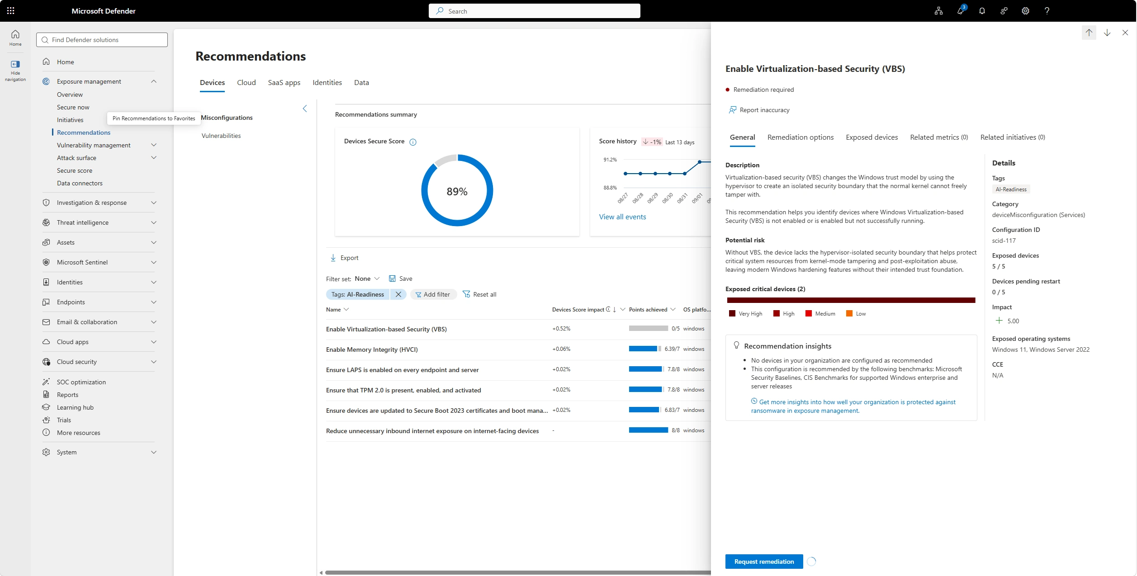Viewport: 1137px width, 576px height.
Task: Click the Hide navigation icon
Action: [15, 64]
